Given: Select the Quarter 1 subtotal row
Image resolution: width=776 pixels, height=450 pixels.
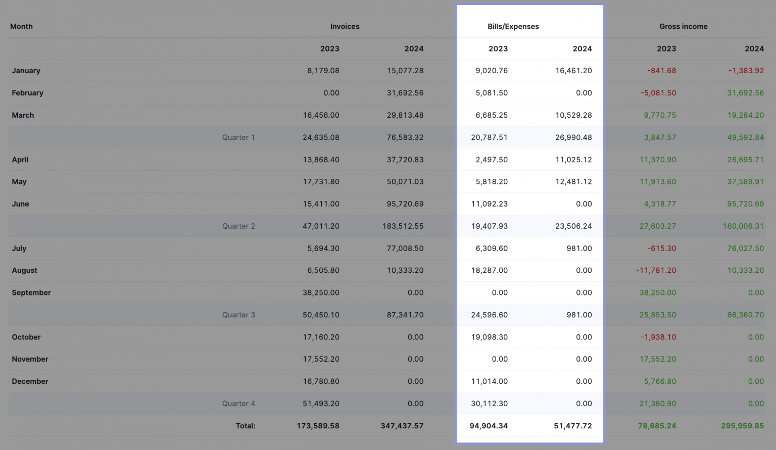Looking at the screenshot, I should [238, 137].
